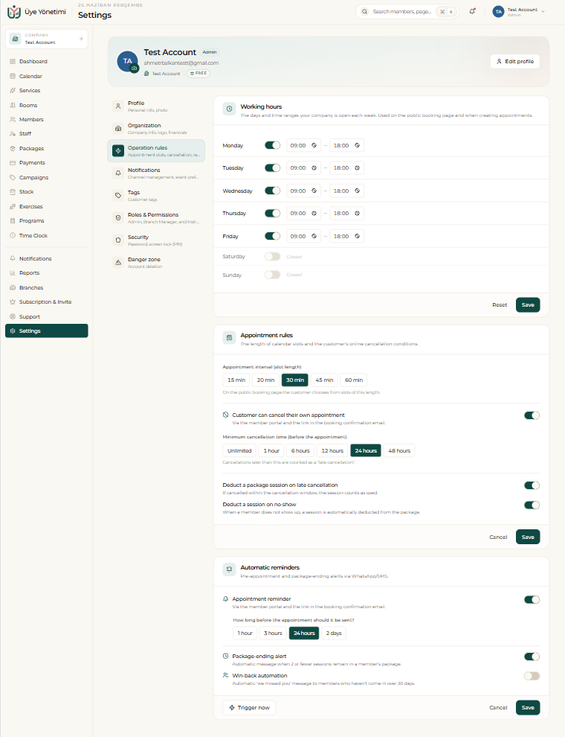Click Tuesday end time field 18:00
Viewport: 565px width, 737px height.
pos(346,167)
